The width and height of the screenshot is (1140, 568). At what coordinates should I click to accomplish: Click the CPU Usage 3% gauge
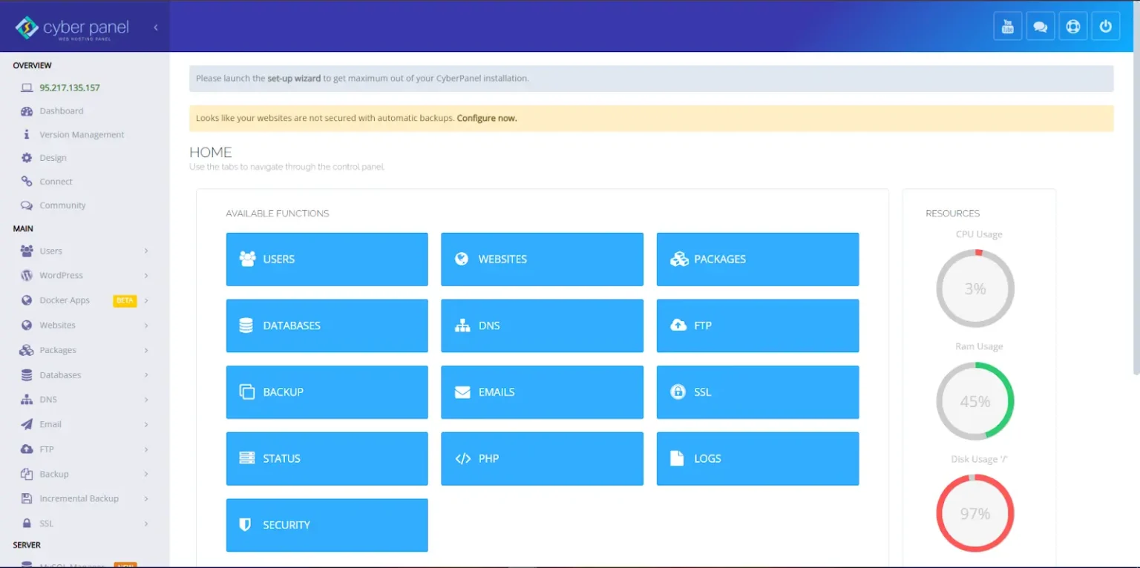(975, 288)
